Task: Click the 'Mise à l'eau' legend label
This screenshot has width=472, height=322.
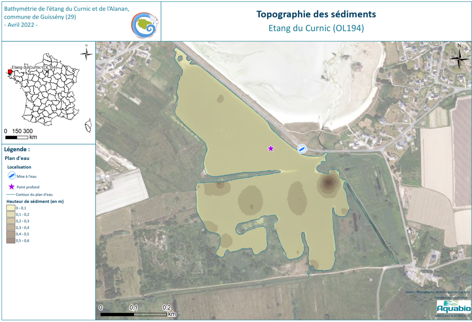Action: click(x=27, y=176)
